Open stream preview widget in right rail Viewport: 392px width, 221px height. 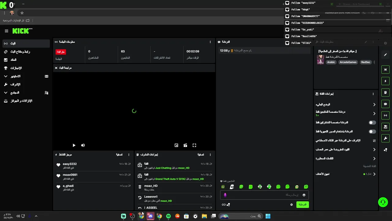tap(385, 70)
